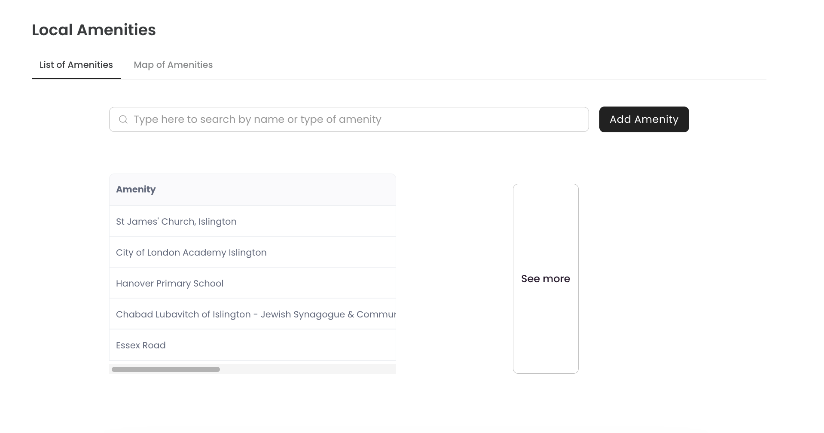Click the Local Amenities page heading

coord(94,30)
